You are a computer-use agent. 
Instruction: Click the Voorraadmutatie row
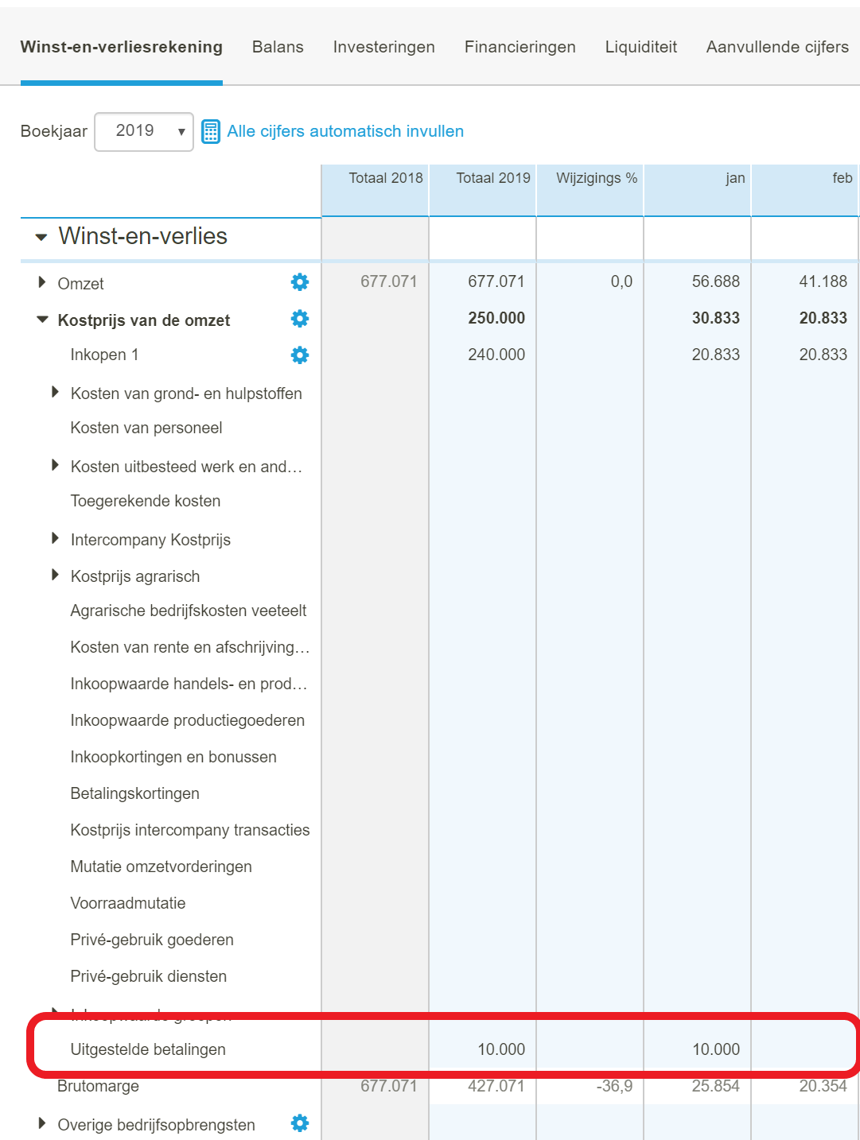128,903
